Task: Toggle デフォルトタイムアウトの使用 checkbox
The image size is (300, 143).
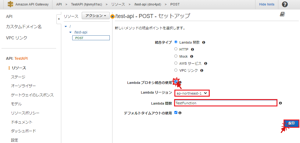Action: click(x=176, y=113)
